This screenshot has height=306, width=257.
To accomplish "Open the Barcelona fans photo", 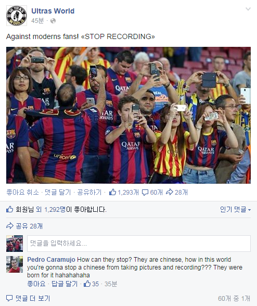I will (x=128, y=115).
